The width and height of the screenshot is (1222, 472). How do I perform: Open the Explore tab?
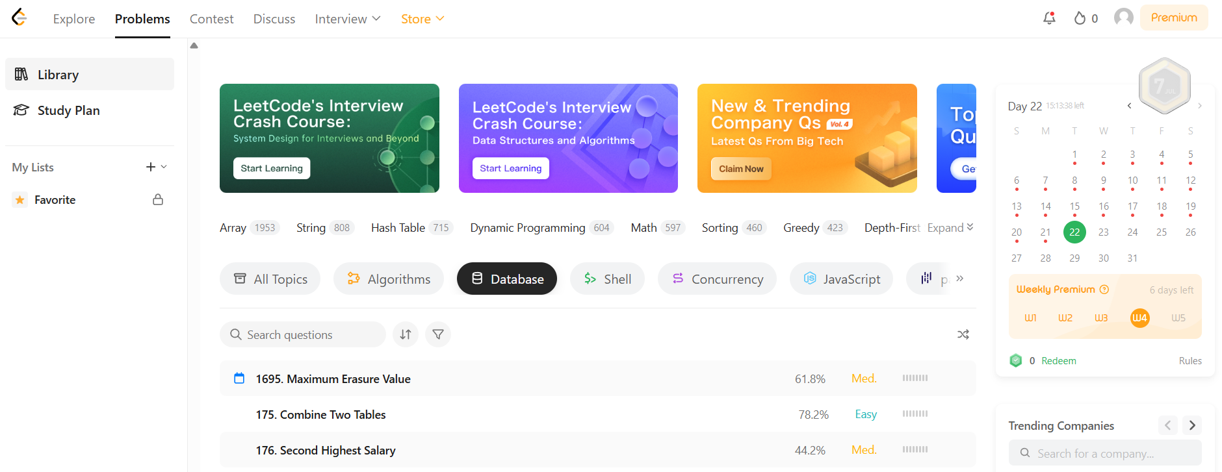click(74, 19)
